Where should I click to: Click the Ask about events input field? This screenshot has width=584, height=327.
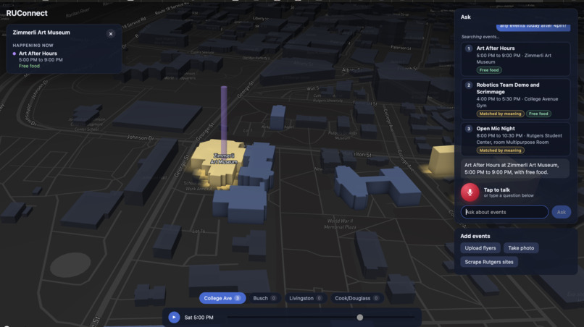(504, 212)
